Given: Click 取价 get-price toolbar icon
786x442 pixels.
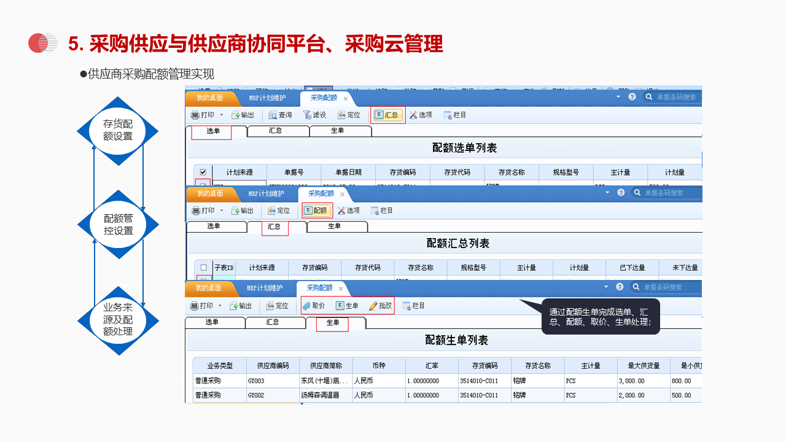Looking at the screenshot, I should pos(314,306).
